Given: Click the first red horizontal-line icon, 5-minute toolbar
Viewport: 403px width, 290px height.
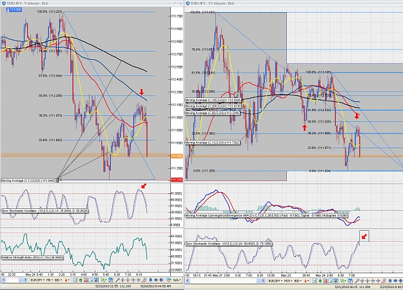Looking at the screenshot, I should point(133,280).
